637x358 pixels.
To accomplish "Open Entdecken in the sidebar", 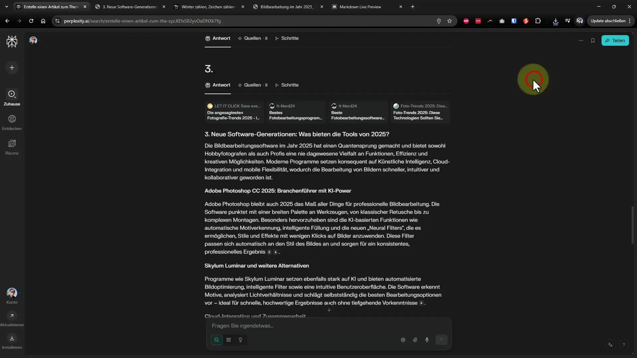I will pos(12,123).
